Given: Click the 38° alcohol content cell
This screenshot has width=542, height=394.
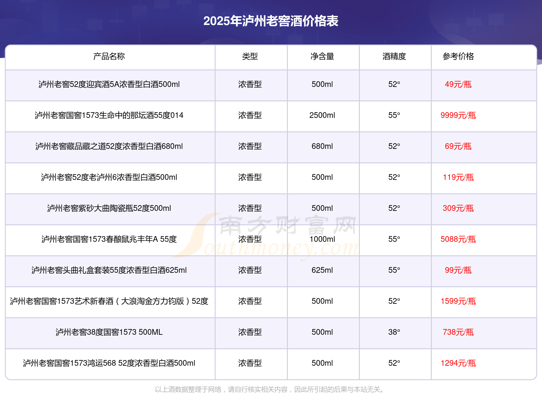Looking at the screenshot, I should 394,332.
